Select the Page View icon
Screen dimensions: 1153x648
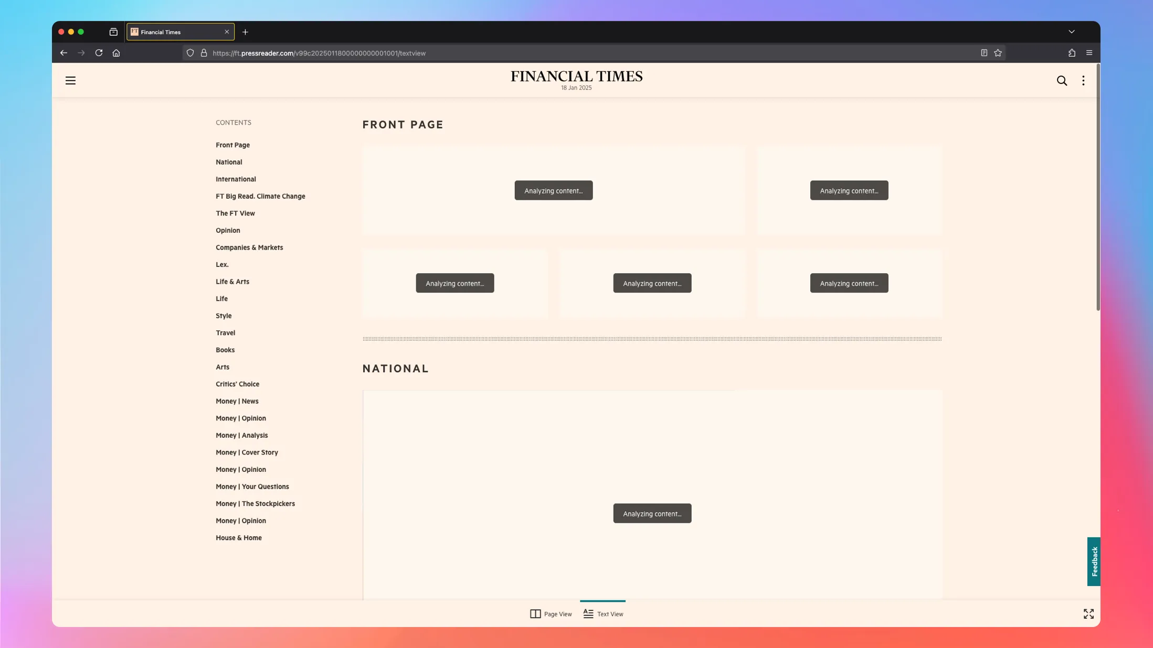coord(535,613)
